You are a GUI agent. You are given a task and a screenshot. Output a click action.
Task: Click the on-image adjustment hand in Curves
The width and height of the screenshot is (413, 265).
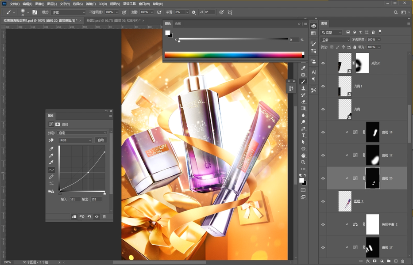[x=51, y=140]
